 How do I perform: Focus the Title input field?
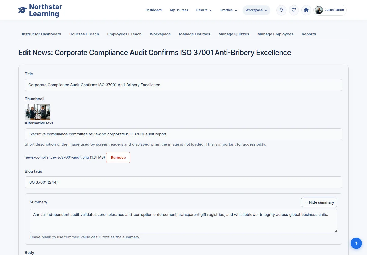click(183, 85)
